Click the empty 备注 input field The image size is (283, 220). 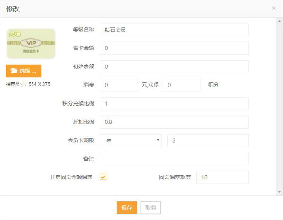pos(174,159)
